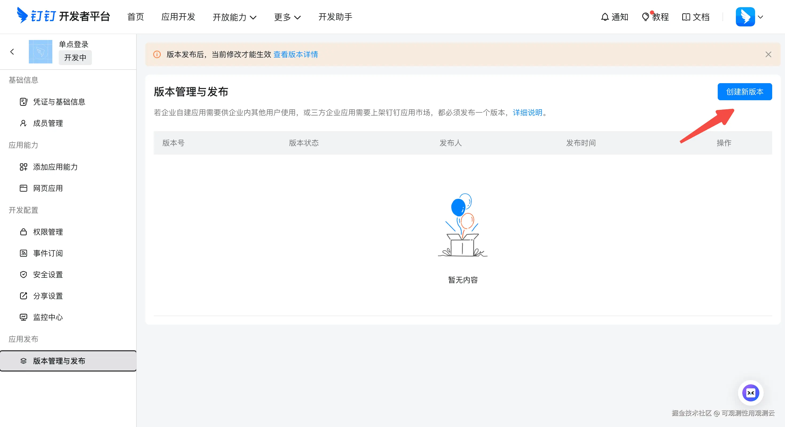785x427 pixels.
Task: Open 安全设置 shield item
Action: (x=48, y=275)
